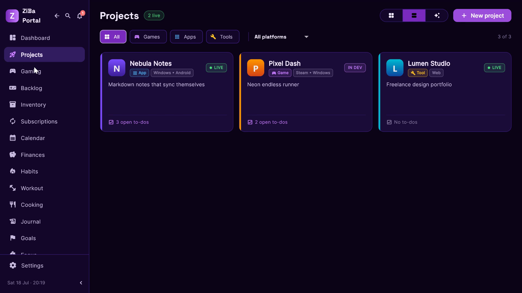The height and width of the screenshot is (293, 522).
Task: Click the Calendar sidebar icon
Action: tap(13, 138)
